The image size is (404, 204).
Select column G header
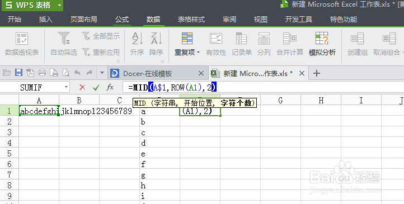[280, 101]
